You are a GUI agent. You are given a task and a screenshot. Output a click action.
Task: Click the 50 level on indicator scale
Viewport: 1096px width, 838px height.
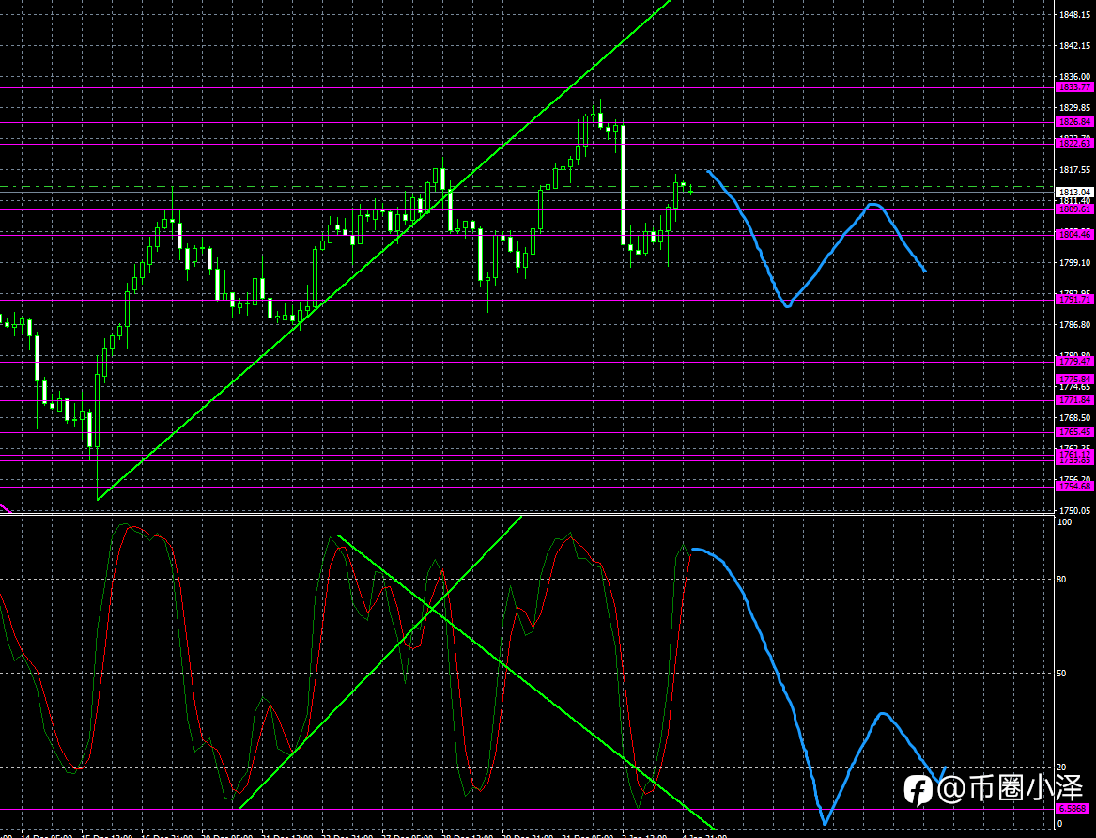tap(1062, 673)
